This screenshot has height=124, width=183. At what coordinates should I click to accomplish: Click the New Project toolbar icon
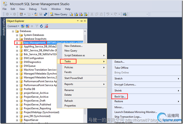click(21, 14)
